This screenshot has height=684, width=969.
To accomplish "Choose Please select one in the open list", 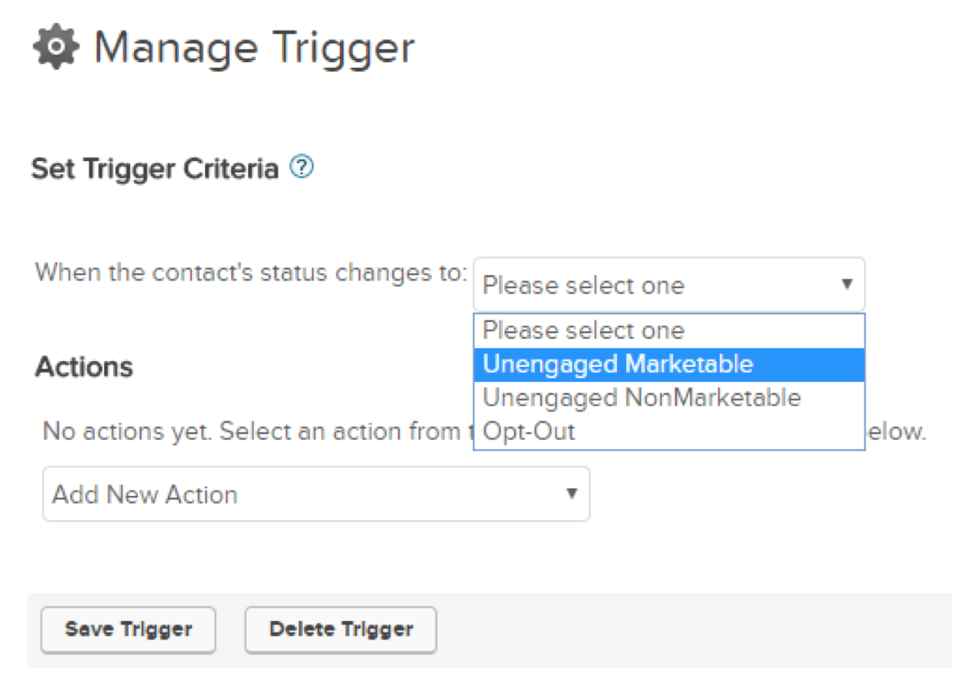I will click(x=669, y=330).
